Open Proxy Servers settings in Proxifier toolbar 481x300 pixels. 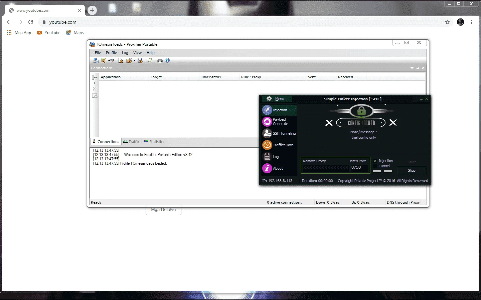click(x=96, y=61)
